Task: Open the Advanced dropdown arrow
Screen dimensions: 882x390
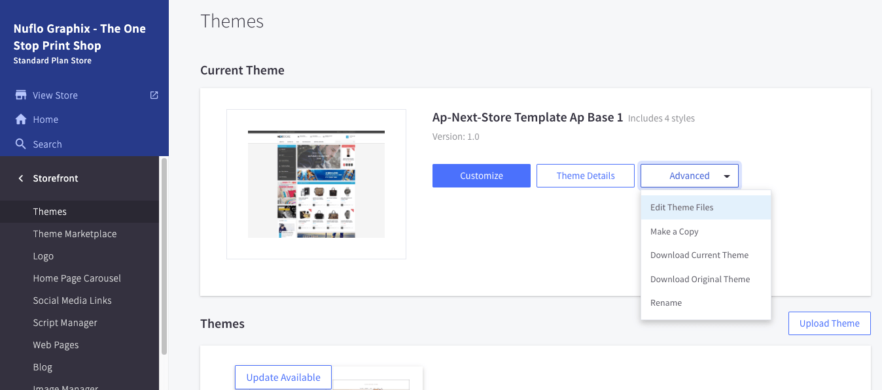Action: tap(727, 176)
